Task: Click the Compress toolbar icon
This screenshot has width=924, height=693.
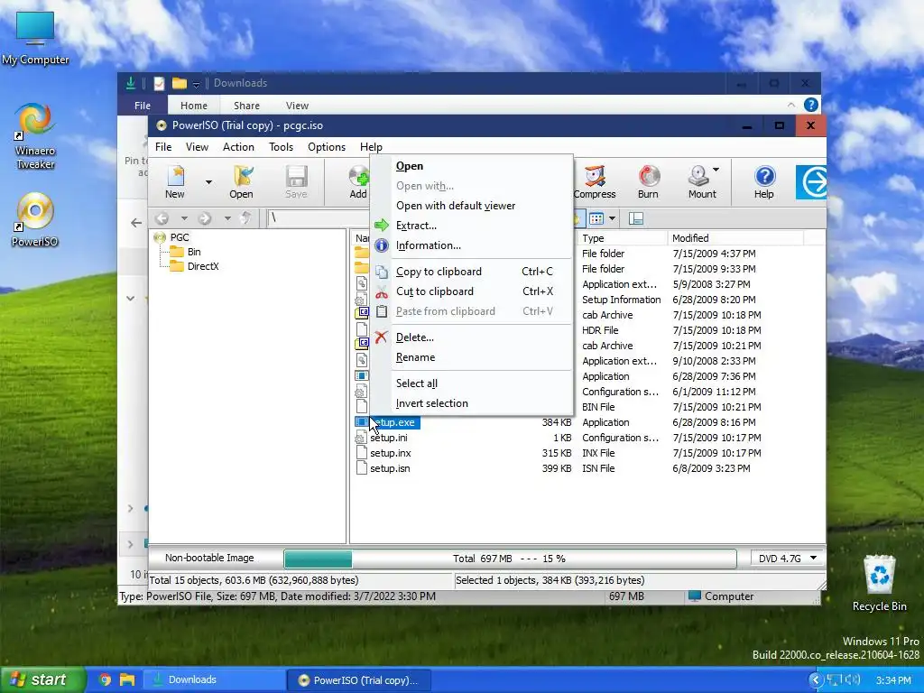Action: 594,181
